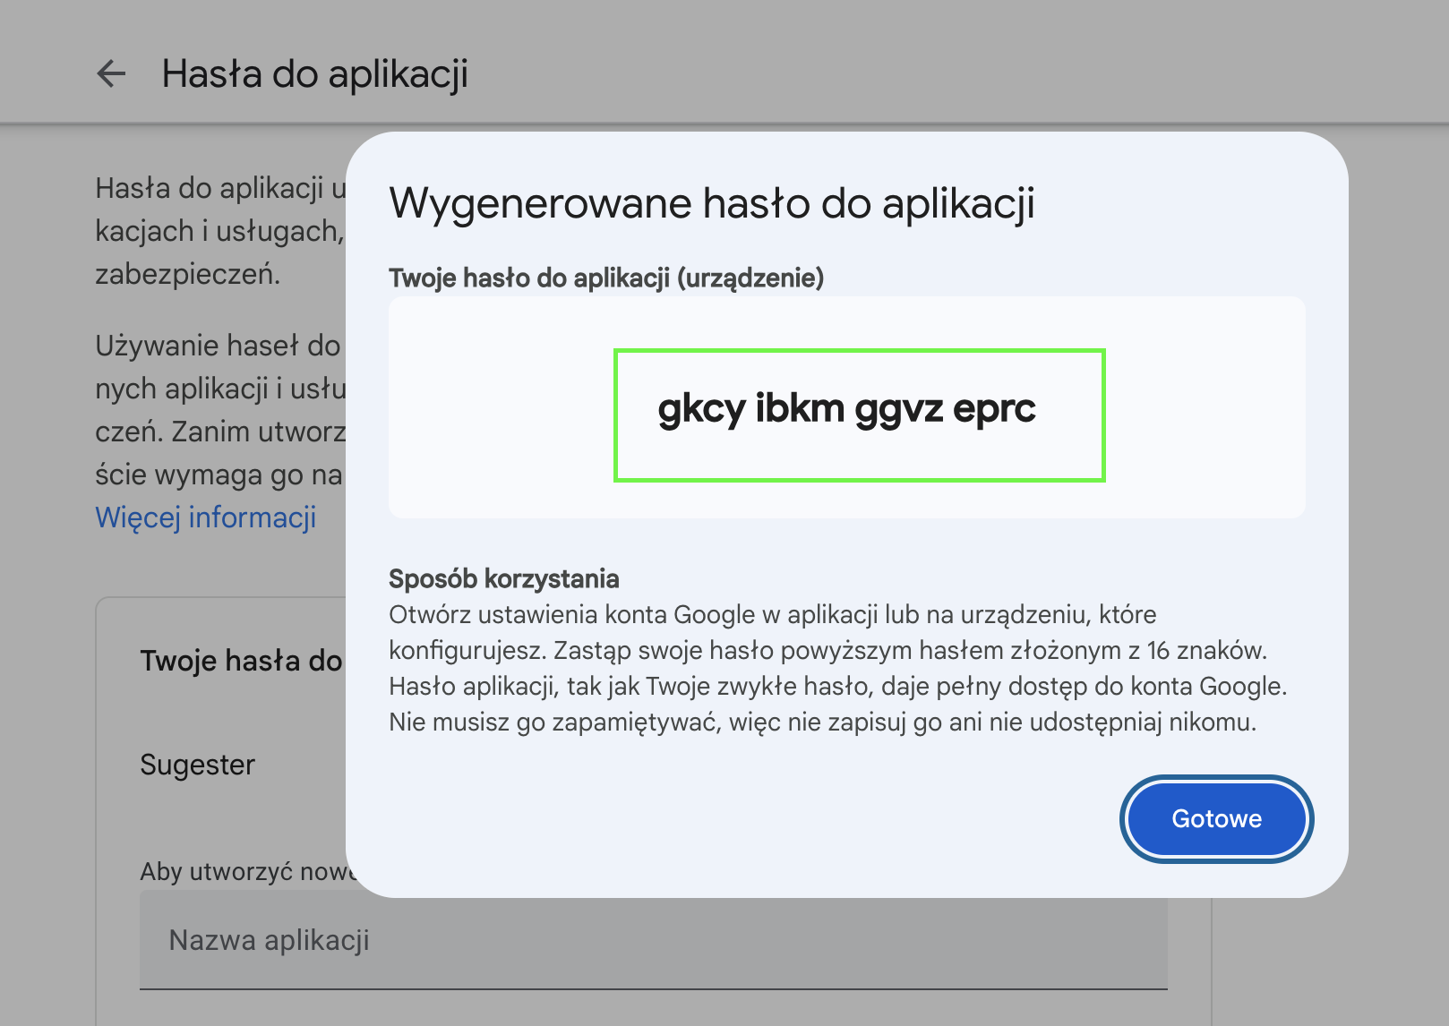The image size is (1449, 1026).
Task: Open the Więcej informacji link
Action: click(x=205, y=517)
